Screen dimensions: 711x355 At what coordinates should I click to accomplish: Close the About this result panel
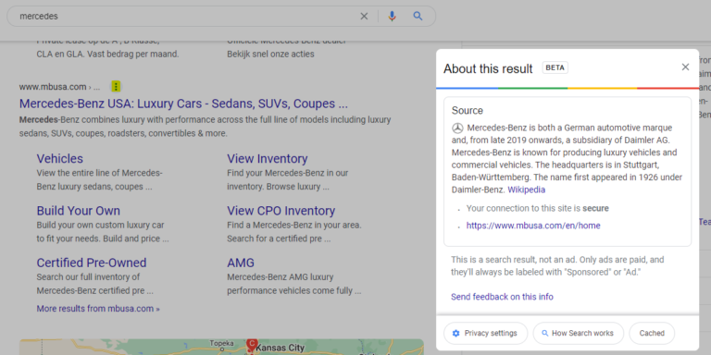685,67
